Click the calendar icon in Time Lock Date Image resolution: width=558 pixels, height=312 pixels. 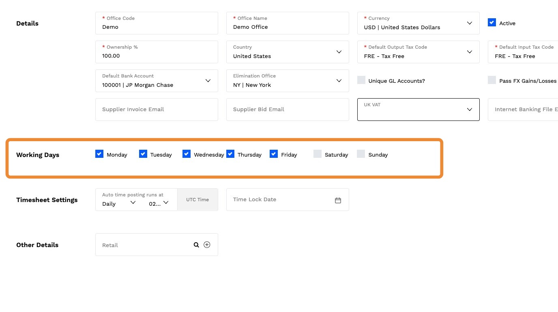338,200
